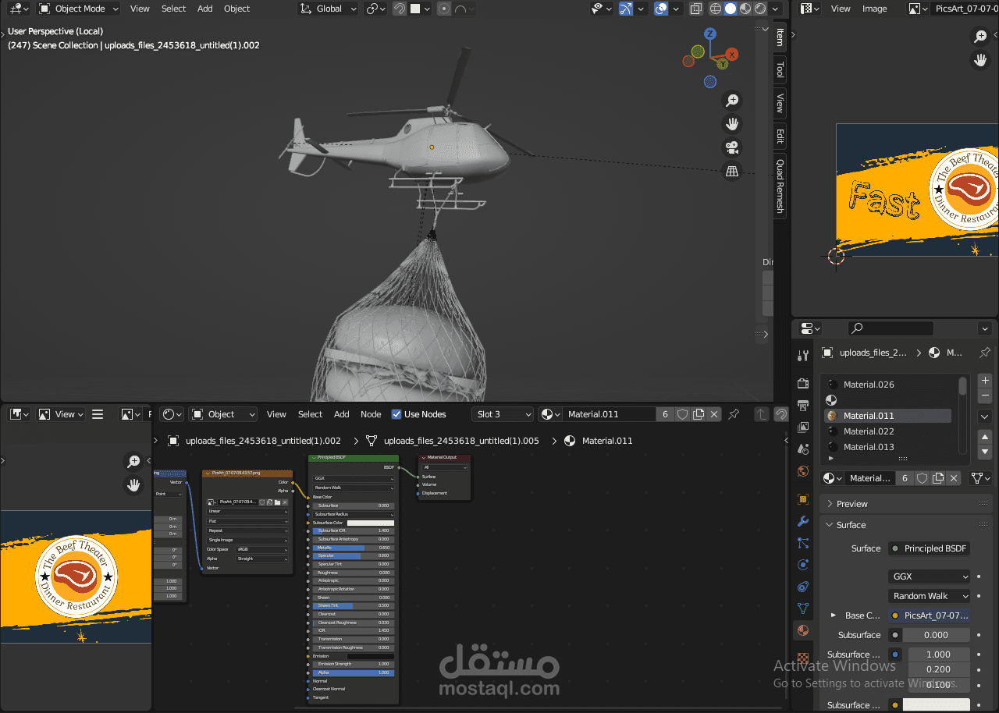Click the pan hand icon in 3D viewport
This screenshot has height=713, width=999.
732,123
